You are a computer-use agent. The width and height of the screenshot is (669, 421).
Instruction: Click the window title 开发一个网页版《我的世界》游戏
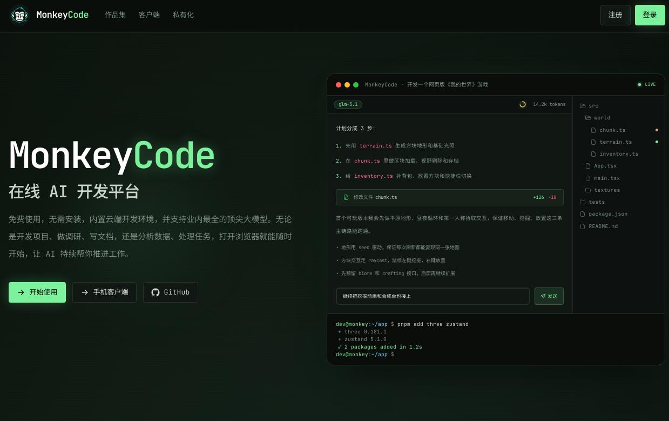pos(448,85)
